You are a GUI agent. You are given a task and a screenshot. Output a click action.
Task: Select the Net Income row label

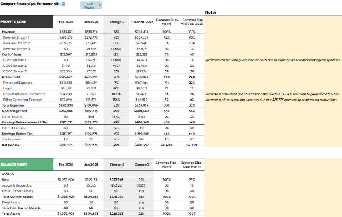[10, 145]
